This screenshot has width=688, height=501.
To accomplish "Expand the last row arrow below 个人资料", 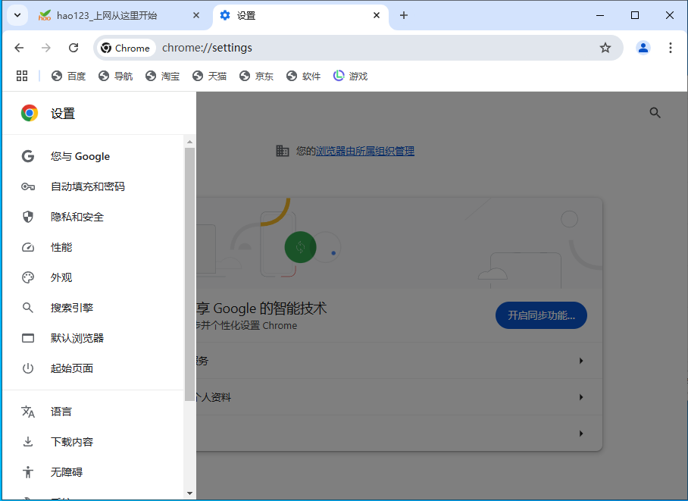I will (x=581, y=434).
